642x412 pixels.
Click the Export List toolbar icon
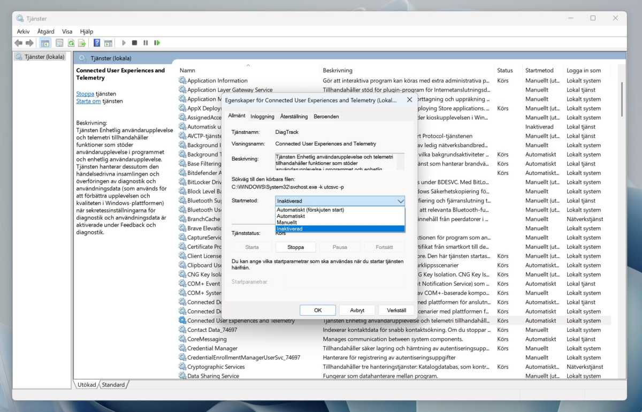pyautogui.click(x=82, y=43)
